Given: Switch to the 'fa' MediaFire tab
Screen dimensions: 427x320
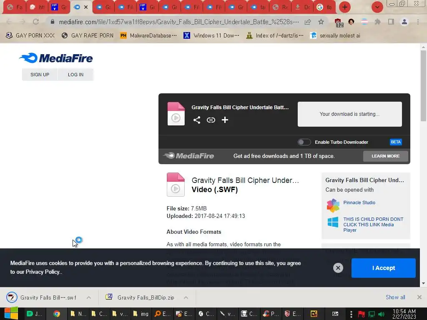Looking at the screenshot, I should (x=258, y=7).
